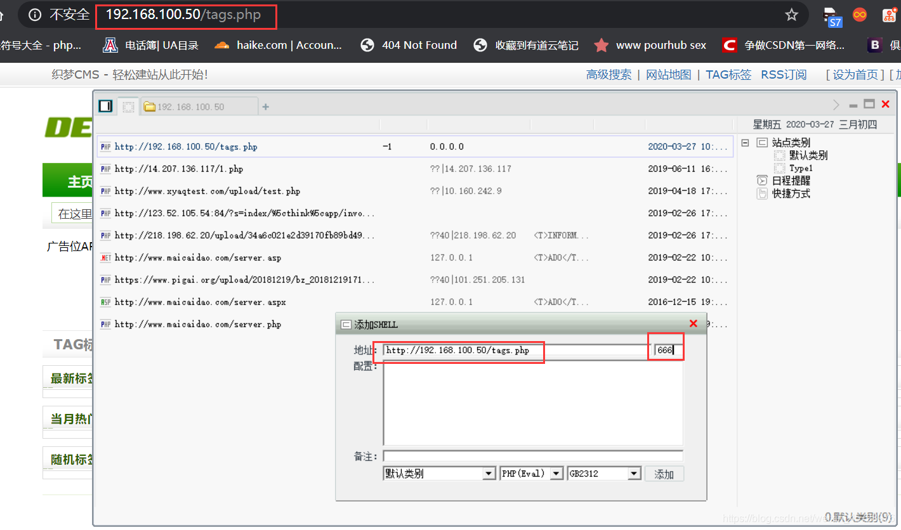Select the 14.207.136.117/1.php shell row
901x530 pixels.
(415, 169)
